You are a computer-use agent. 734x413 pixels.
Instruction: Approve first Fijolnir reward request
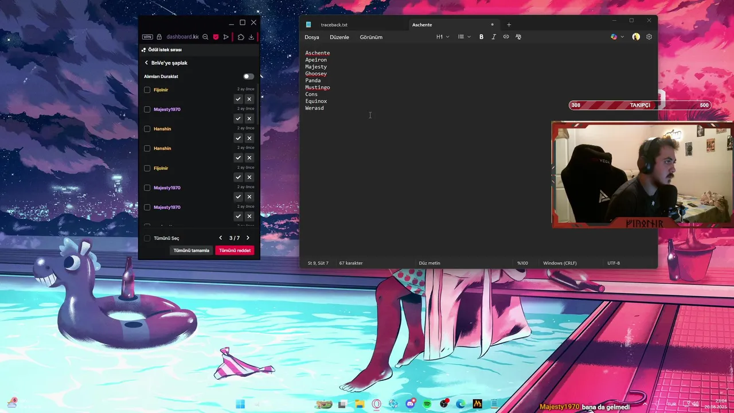(238, 99)
